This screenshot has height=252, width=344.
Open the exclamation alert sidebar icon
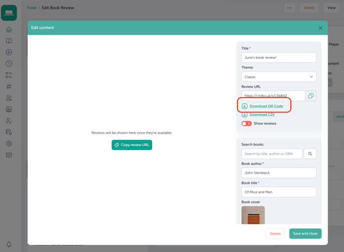coord(9,64)
